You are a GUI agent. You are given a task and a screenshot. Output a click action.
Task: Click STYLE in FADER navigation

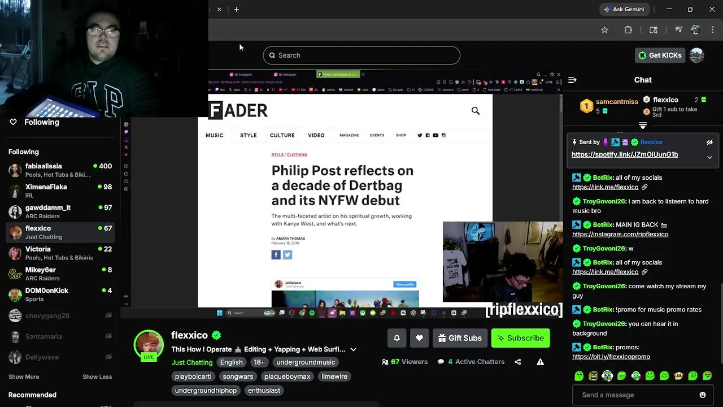(x=249, y=136)
